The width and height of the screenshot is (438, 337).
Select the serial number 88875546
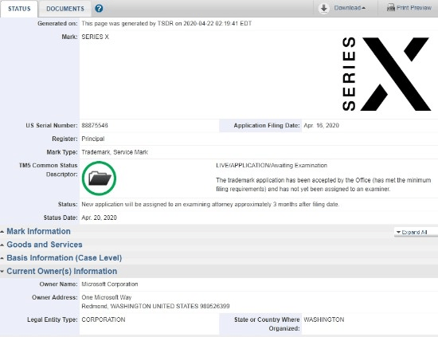point(95,125)
